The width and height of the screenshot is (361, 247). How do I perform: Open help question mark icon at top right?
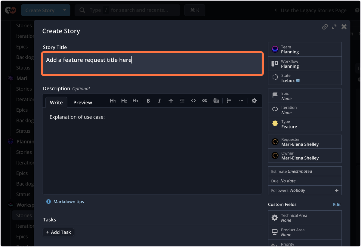tap(356, 10)
